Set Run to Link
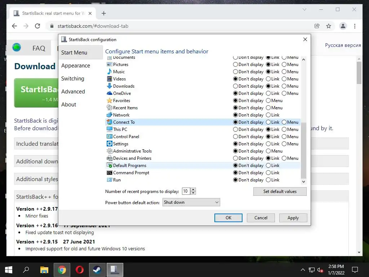Screen dimensions: 369x277 click(268, 180)
